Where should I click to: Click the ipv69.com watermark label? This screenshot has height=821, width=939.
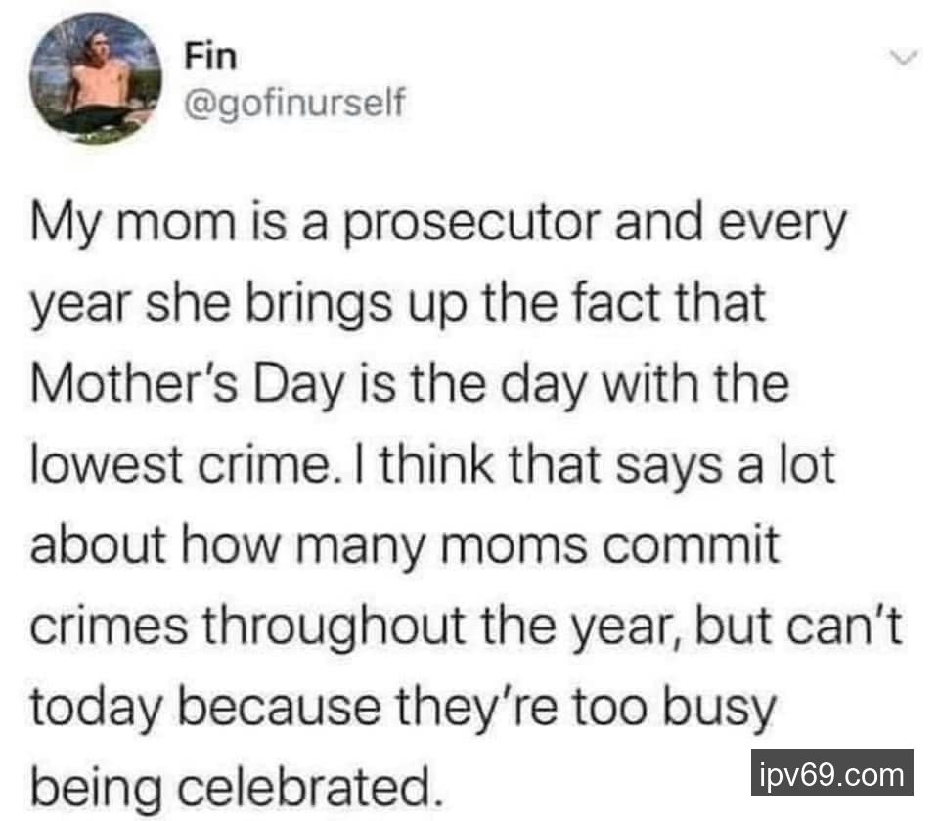(x=832, y=775)
